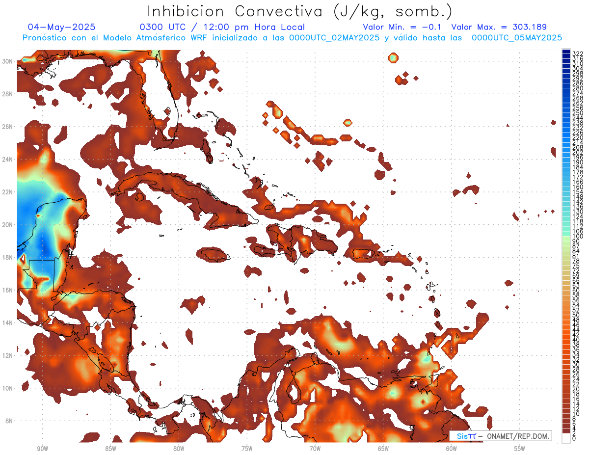Image resolution: width=589 pixels, height=455 pixels.
Task: Click the 65W longitude label
Action: pos(383,449)
